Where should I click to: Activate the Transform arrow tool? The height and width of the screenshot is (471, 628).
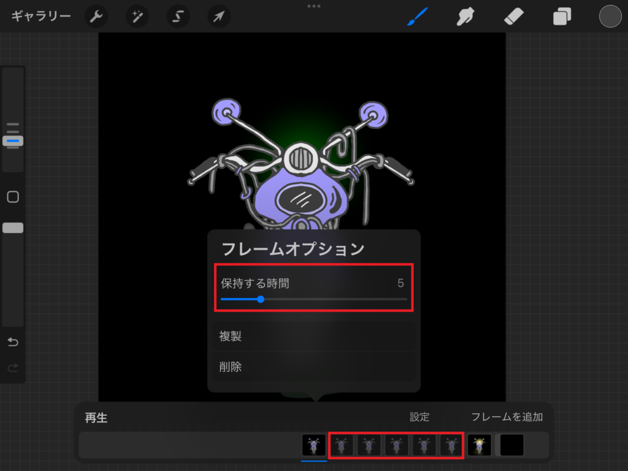(x=219, y=17)
